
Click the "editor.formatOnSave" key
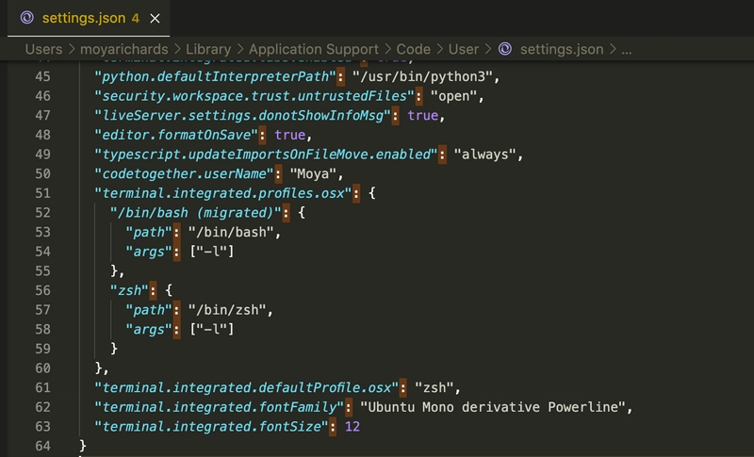pyautogui.click(x=176, y=135)
